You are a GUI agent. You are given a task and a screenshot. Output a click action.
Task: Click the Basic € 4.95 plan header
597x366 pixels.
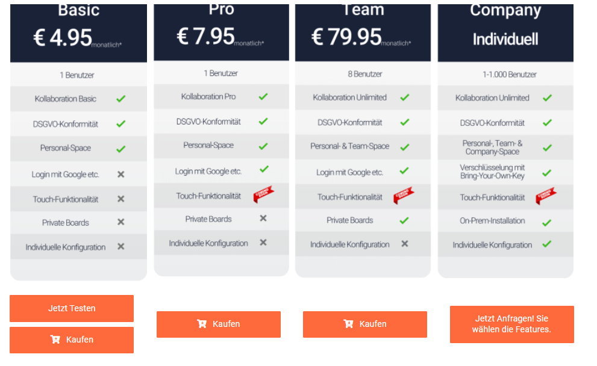(x=78, y=33)
